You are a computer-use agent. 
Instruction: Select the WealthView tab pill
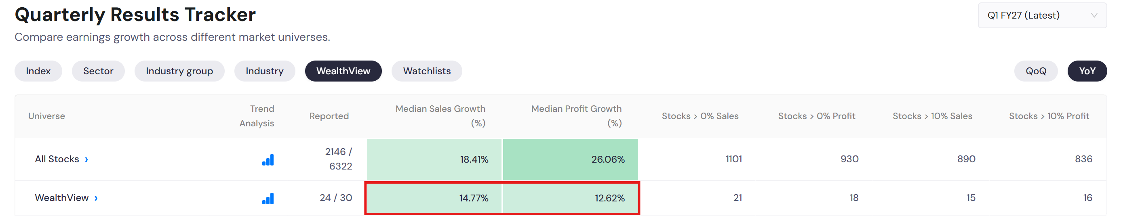tap(343, 71)
